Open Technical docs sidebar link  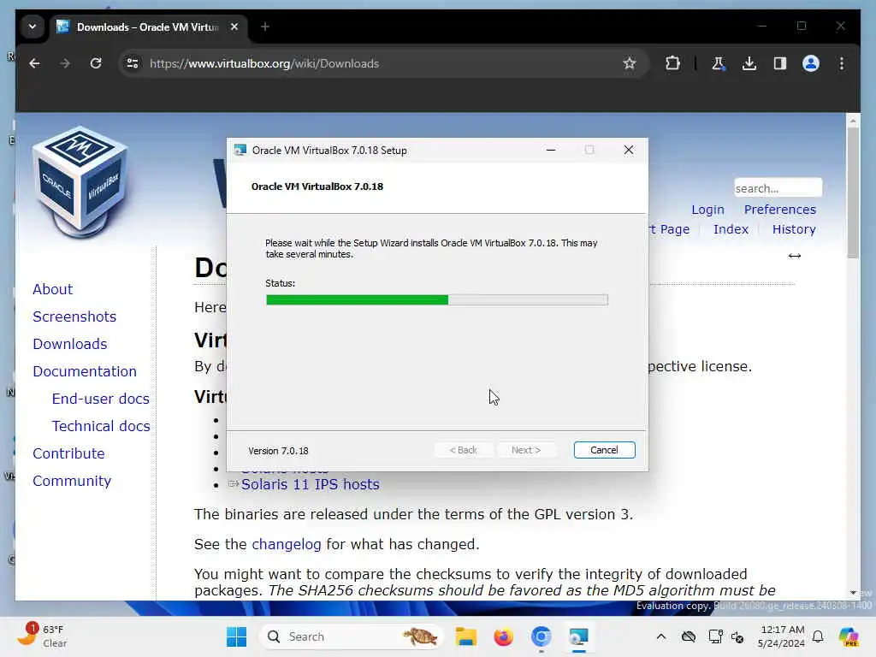101,426
